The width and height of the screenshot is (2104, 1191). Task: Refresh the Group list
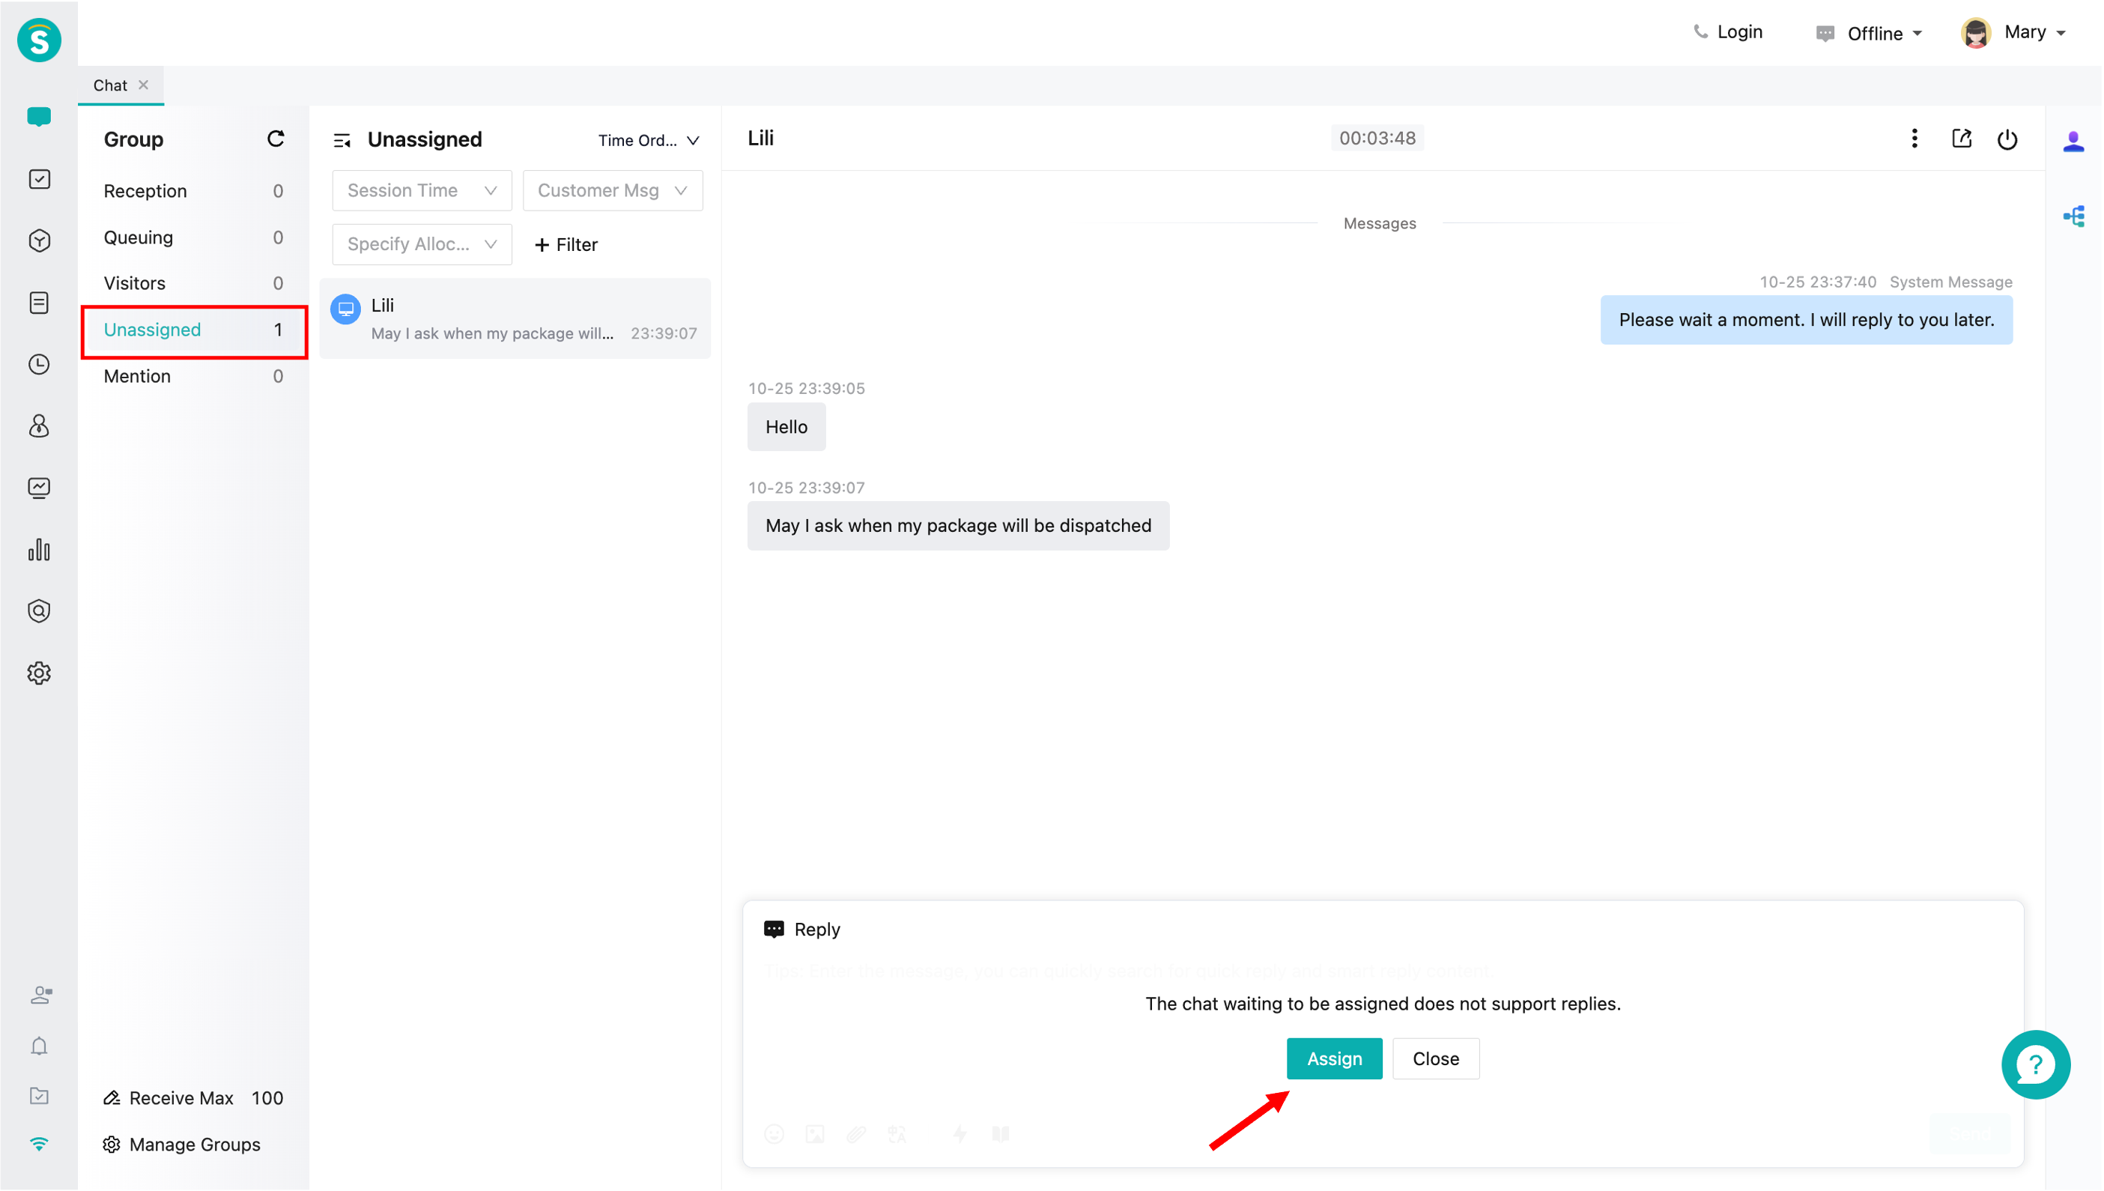(x=276, y=139)
